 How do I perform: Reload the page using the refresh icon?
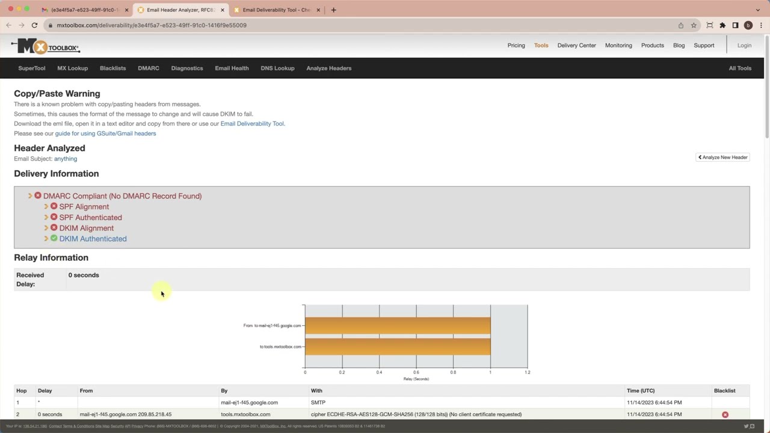coord(34,25)
